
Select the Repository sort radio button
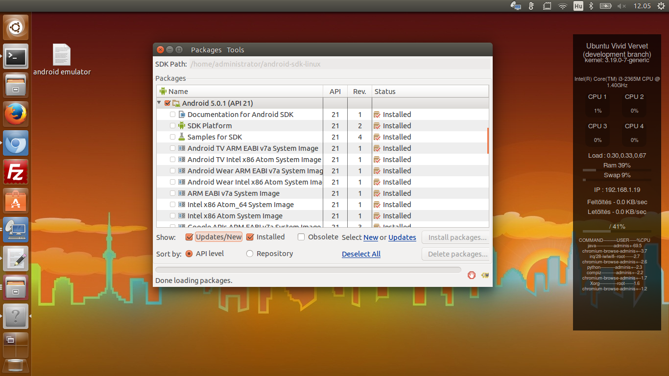pyautogui.click(x=250, y=254)
